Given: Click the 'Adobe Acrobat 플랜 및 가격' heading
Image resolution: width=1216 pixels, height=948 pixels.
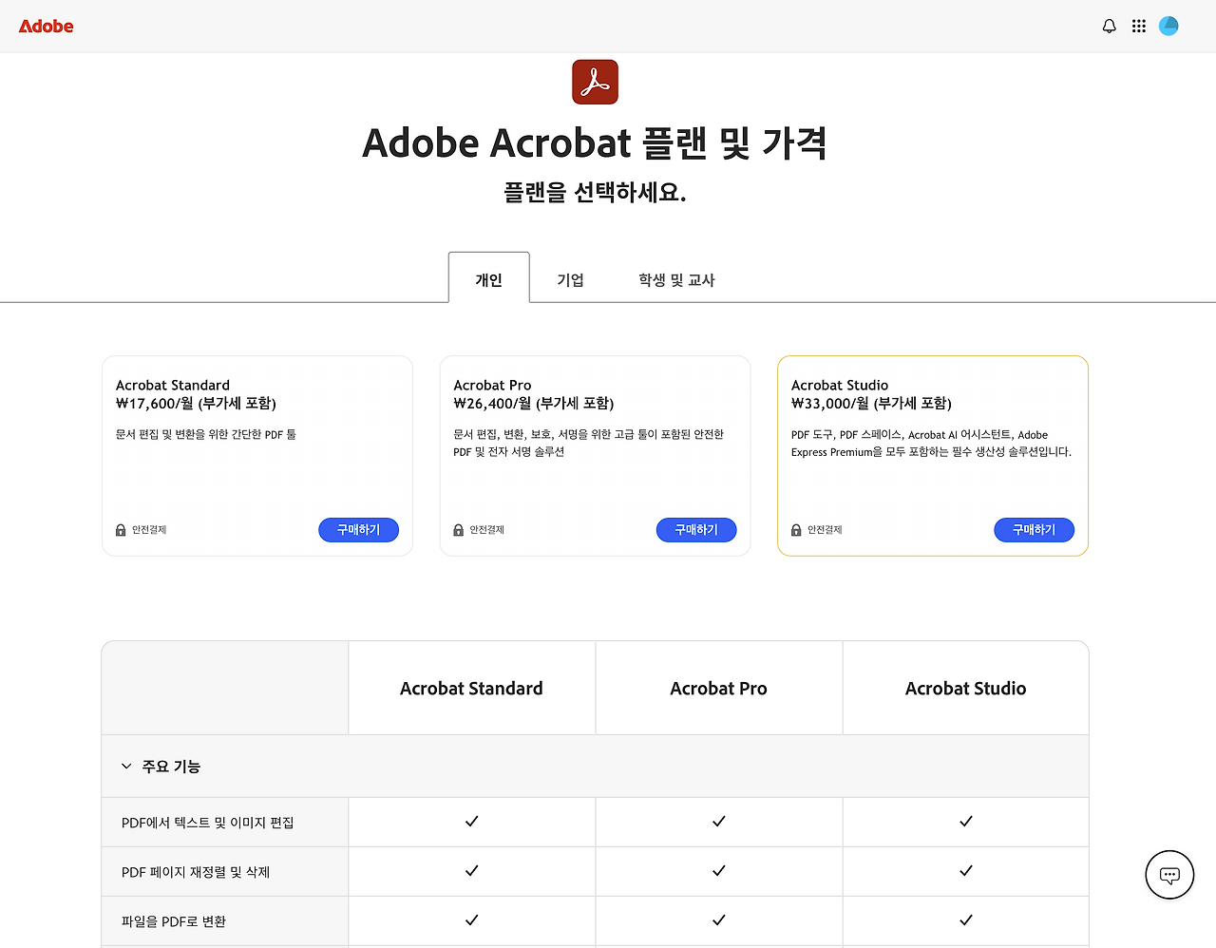Looking at the screenshot, I should click(595, 143).
